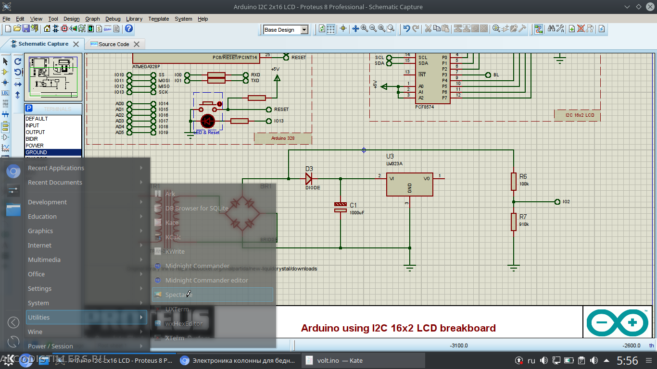Save the project with floppy icon
657x369 pixels.
tap(26, 29)
